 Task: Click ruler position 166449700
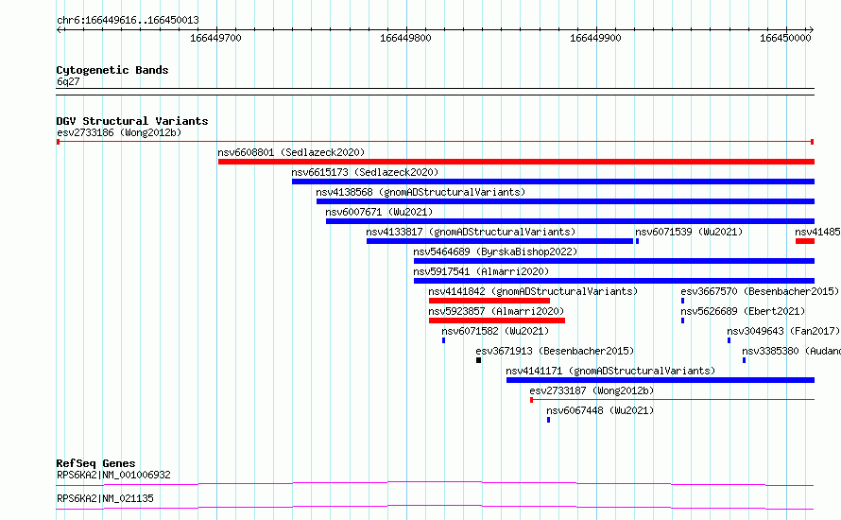215,38
